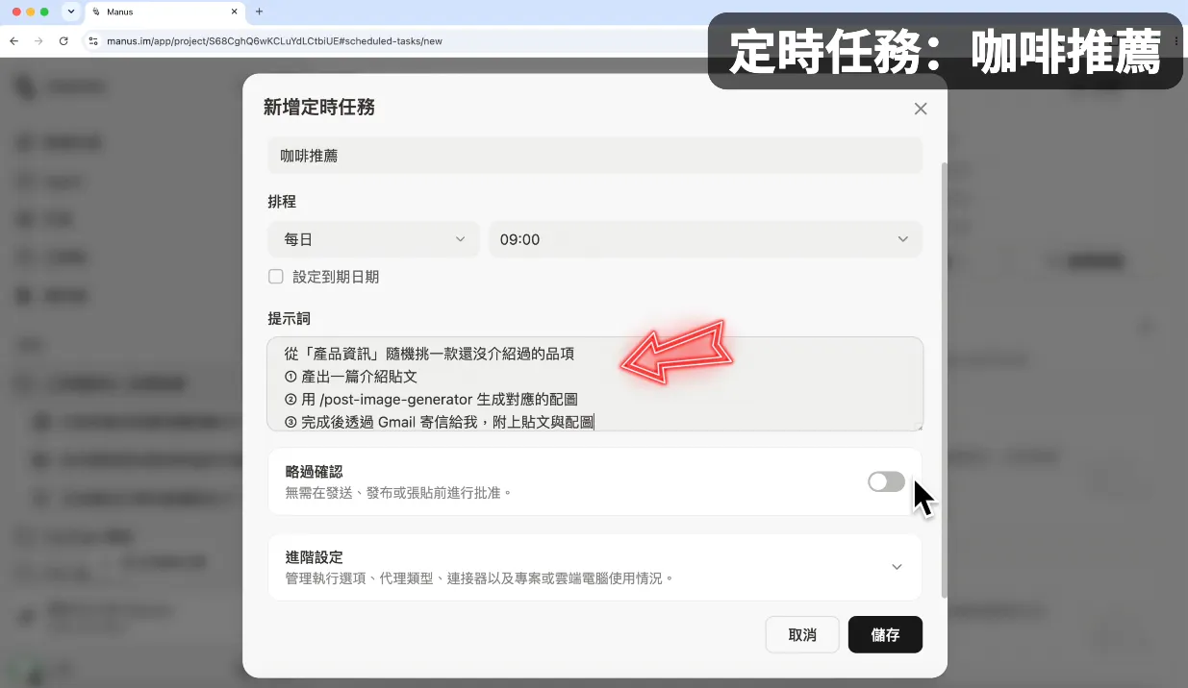Toggle the 略過確認 switch
1188x688 pixels.
(886, 481)
